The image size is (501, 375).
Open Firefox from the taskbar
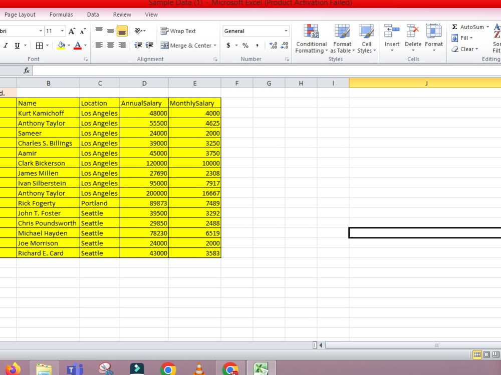[13, 369]
